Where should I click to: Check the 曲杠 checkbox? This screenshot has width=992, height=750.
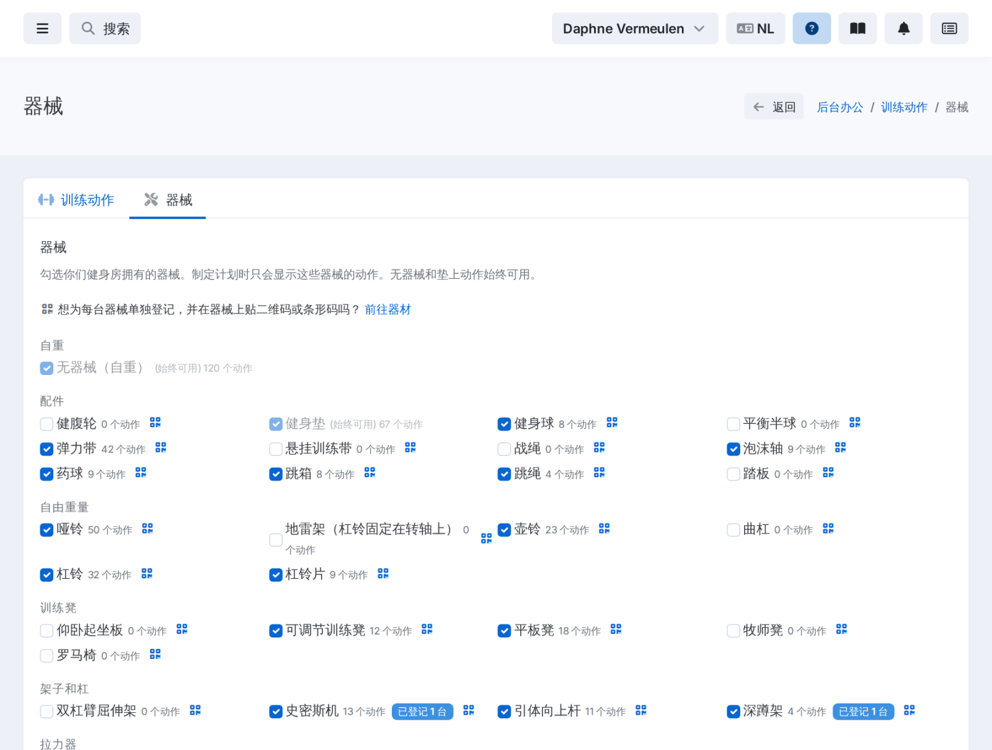coord(733,530)
